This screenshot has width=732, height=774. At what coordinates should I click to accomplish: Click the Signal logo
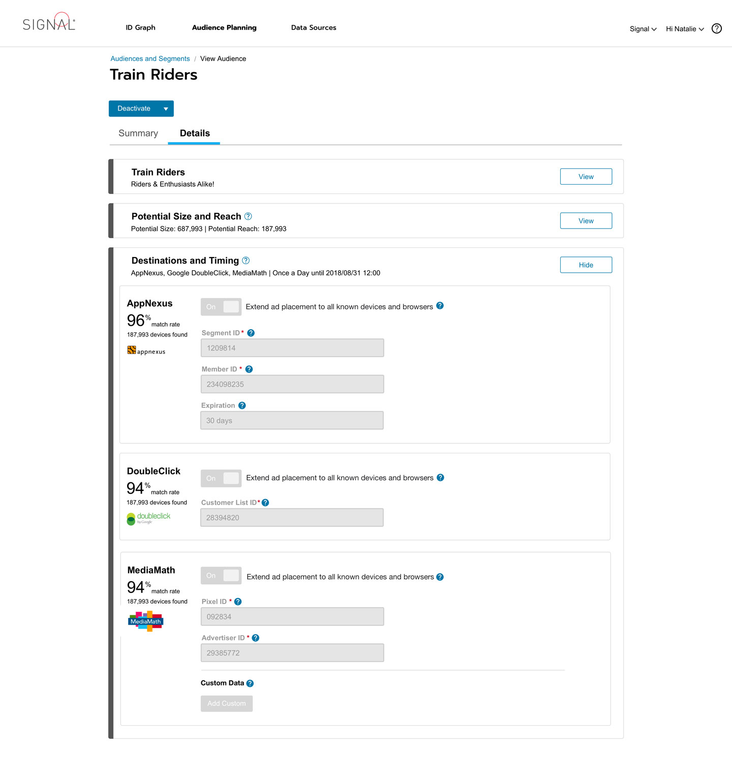[x=49, y=22]
